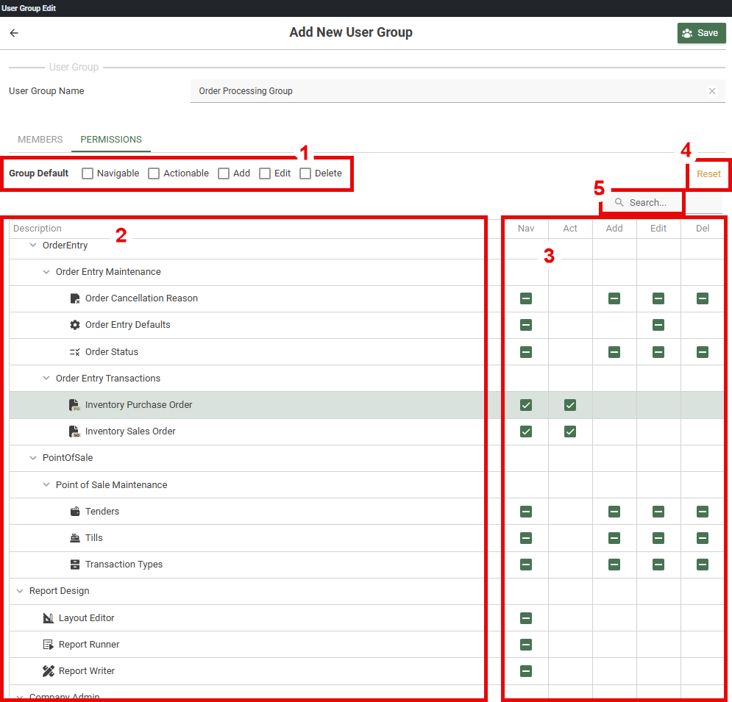
Task: Check the Delete group default checkbox
Action: (x=305, y=173)
